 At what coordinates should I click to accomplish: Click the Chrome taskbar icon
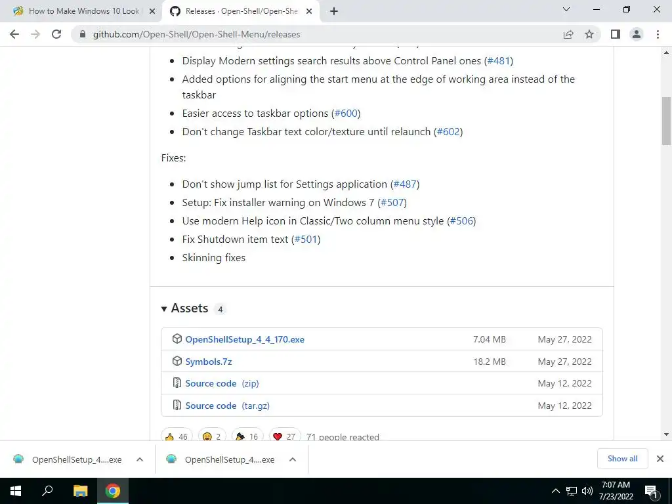coord(113,491)
